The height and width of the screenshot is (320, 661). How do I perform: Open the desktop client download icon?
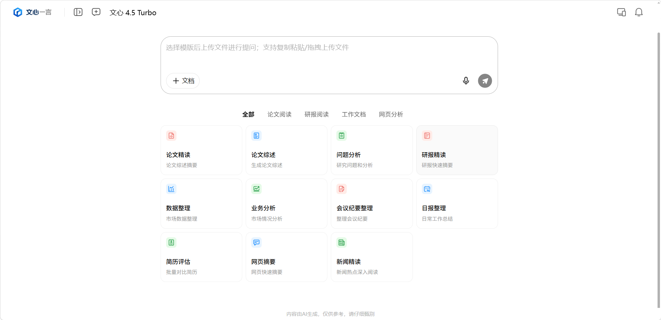[x=622, y=12]
